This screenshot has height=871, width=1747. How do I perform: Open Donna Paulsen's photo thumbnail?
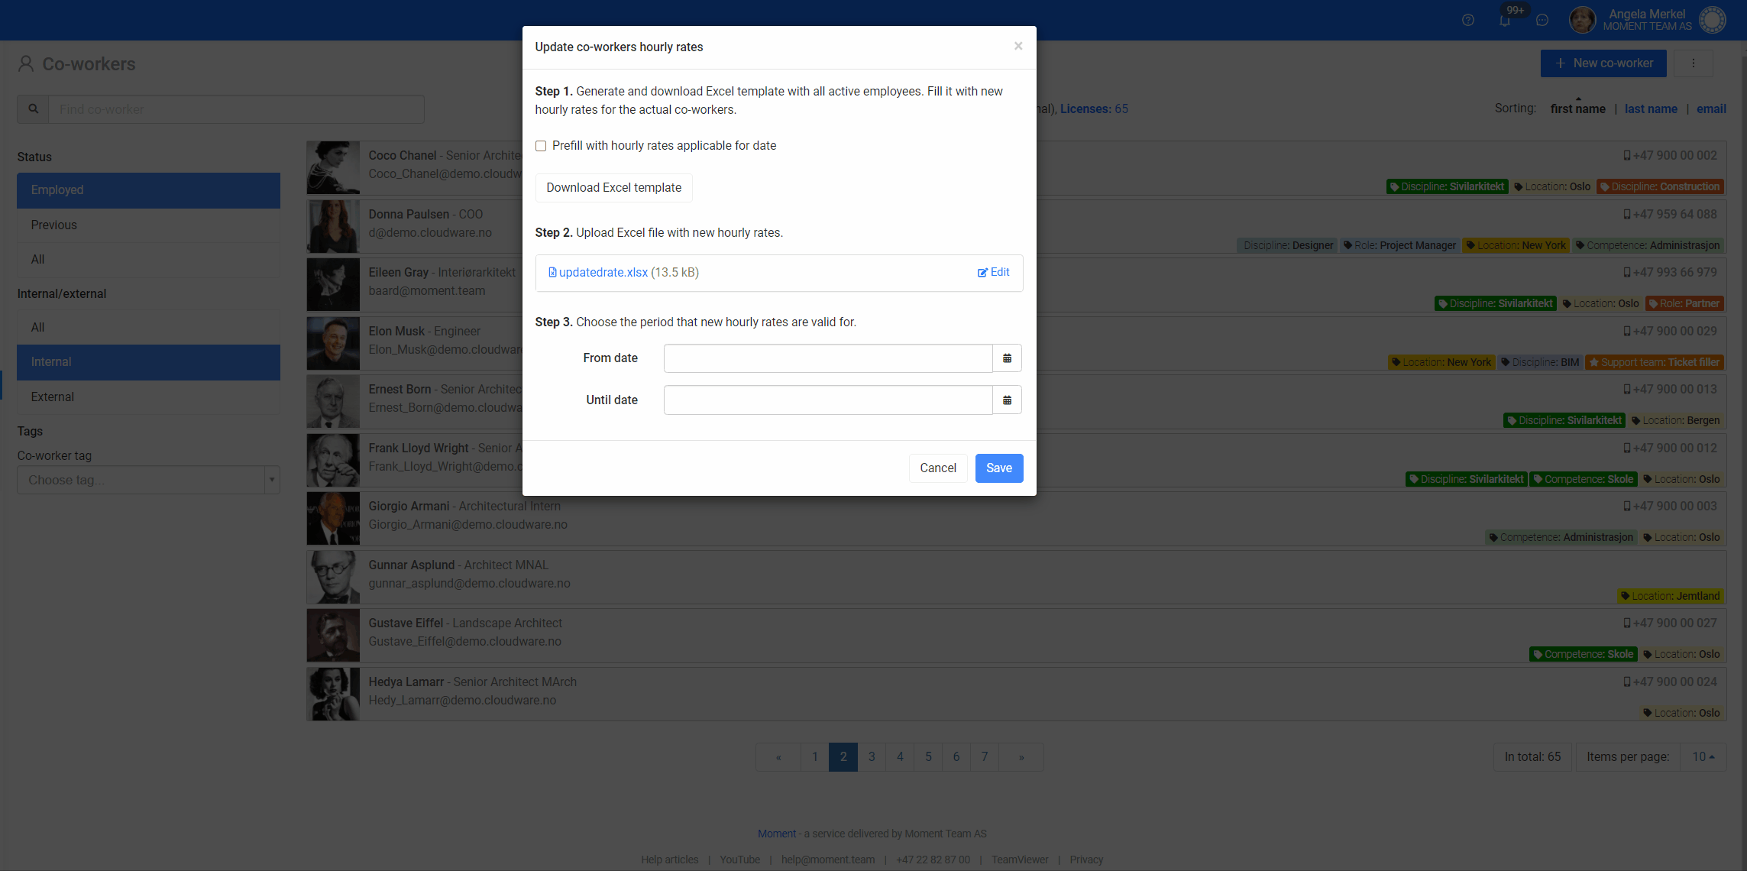[x=332, y=226]
